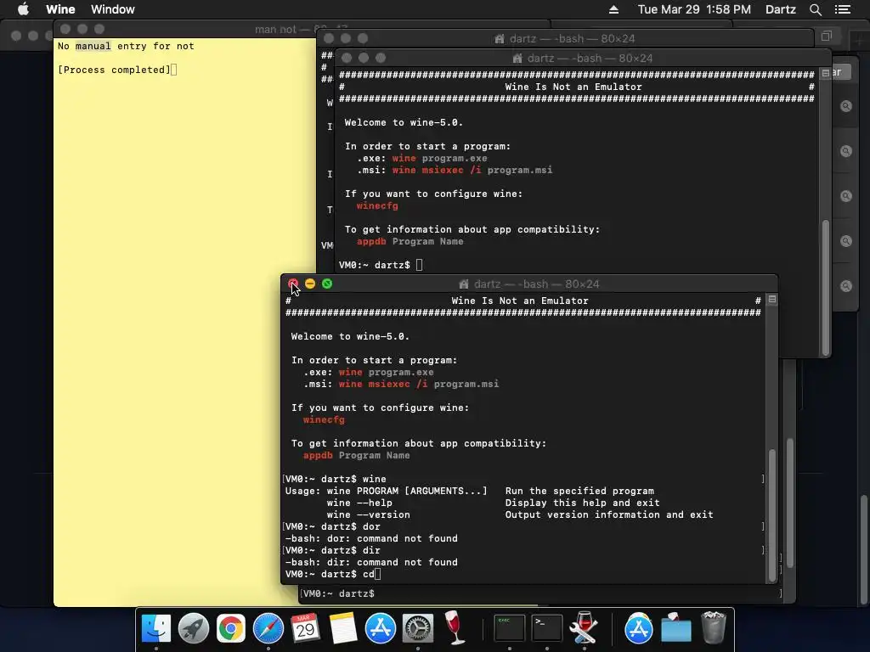Open Notes from the Dock
Image resolution: width=870 pixels, height=652 pixels.
[343, 628]
